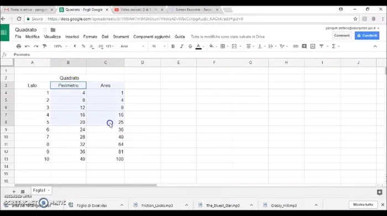The width and height of the screenshot is (387, 216).
Task: Add a new sheet with plus icon
Action: coord(14,191)
